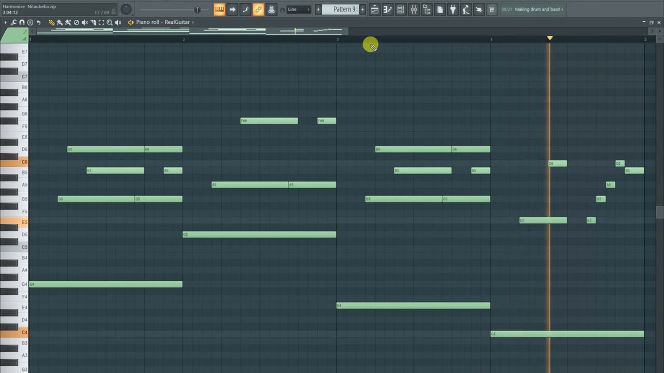Click the E5 highlighted piano key
The width and height of the screenshot is (664, 373).
click(x=14, y=222)
